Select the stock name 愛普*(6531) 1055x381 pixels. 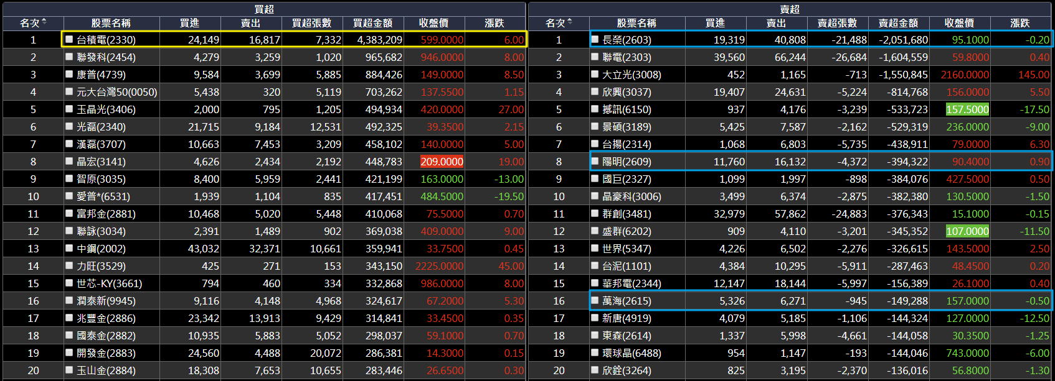coord(103,196)
